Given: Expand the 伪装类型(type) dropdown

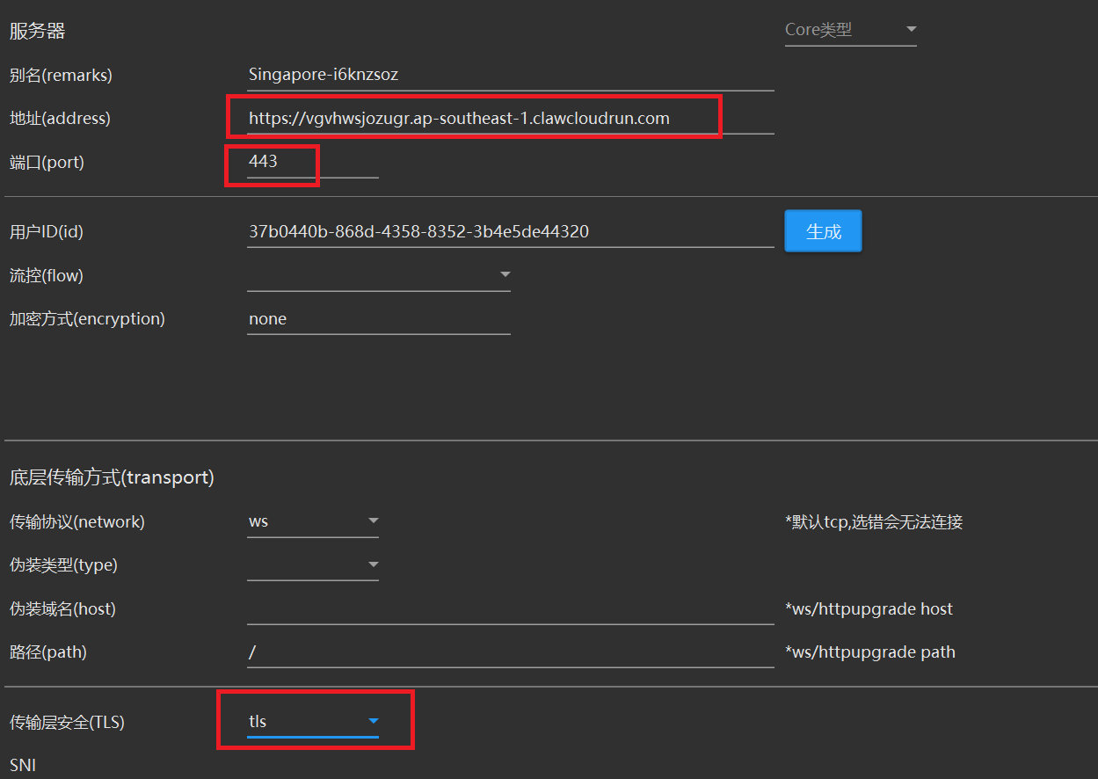Looking at the screenshot, I should click(312, 564).
